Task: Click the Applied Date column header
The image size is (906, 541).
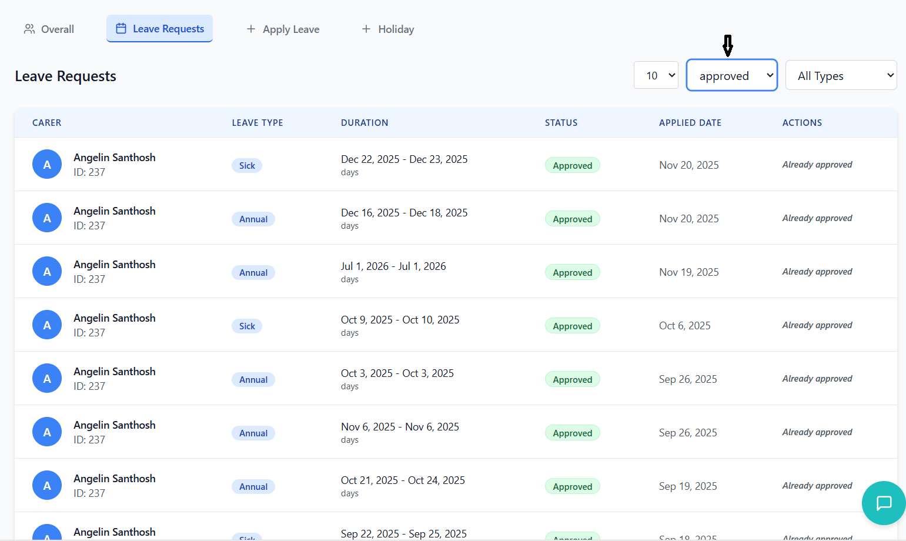Action: pos(690,123)
